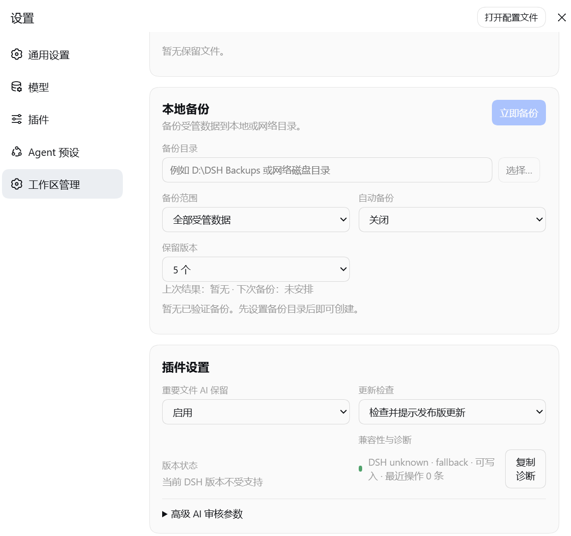Click the green status dot in diagnostics
The image size is (571, 536).
click(x=361, y=469)
